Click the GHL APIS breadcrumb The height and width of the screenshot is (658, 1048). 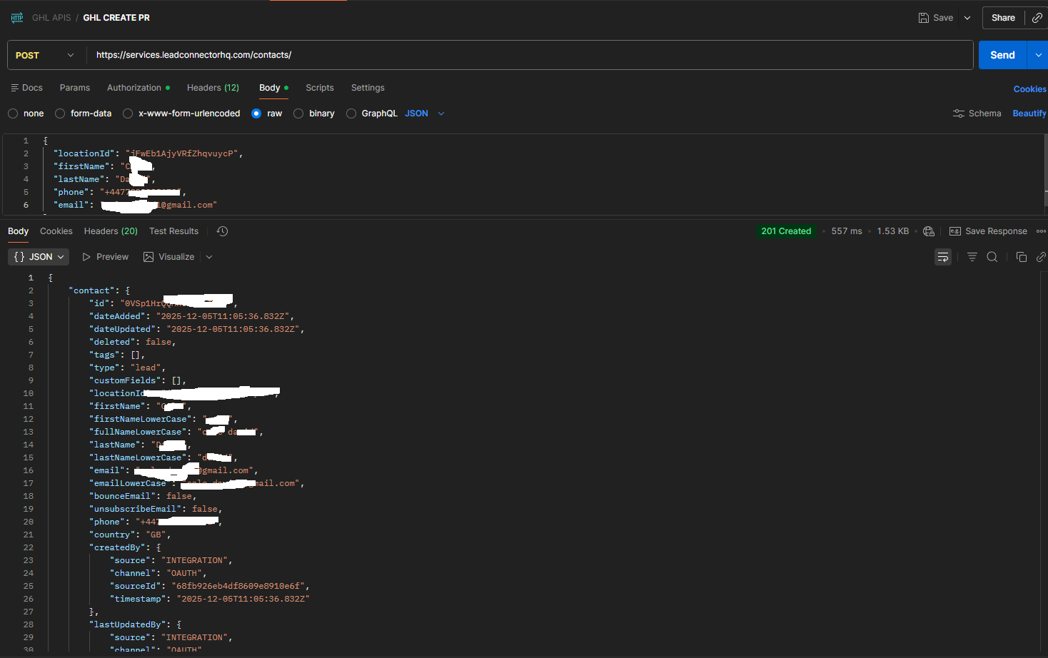tap(51, 18)
